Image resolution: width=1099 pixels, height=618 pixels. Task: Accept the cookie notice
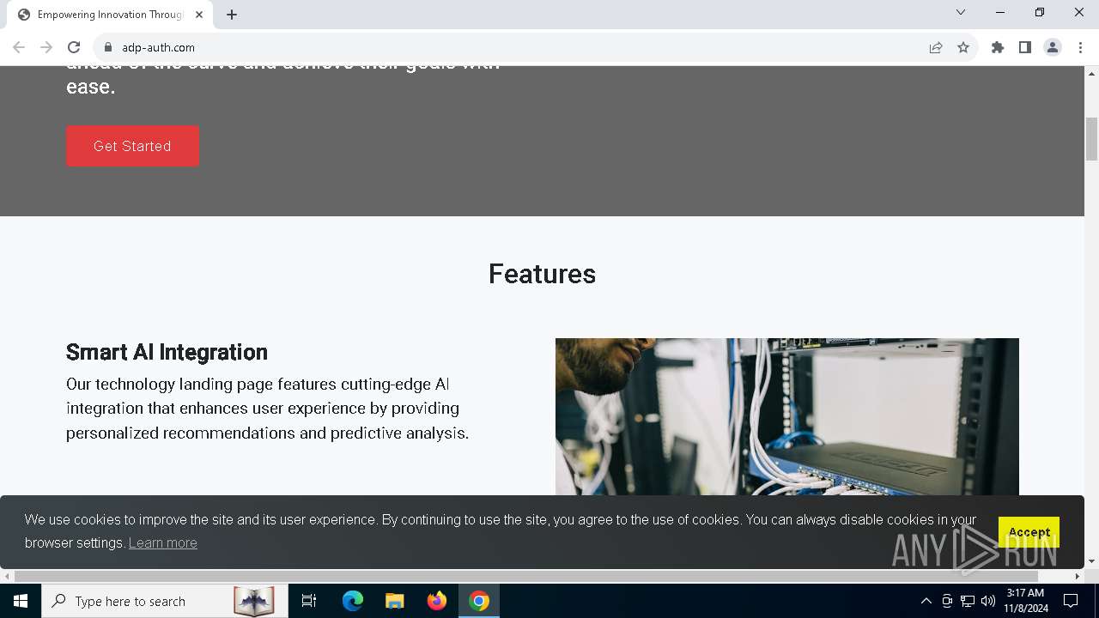coord(1029,532)
